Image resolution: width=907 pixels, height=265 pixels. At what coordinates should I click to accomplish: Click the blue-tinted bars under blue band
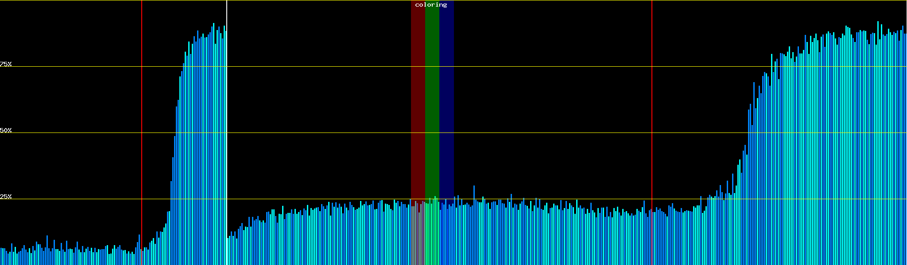[x=446, y=234]
